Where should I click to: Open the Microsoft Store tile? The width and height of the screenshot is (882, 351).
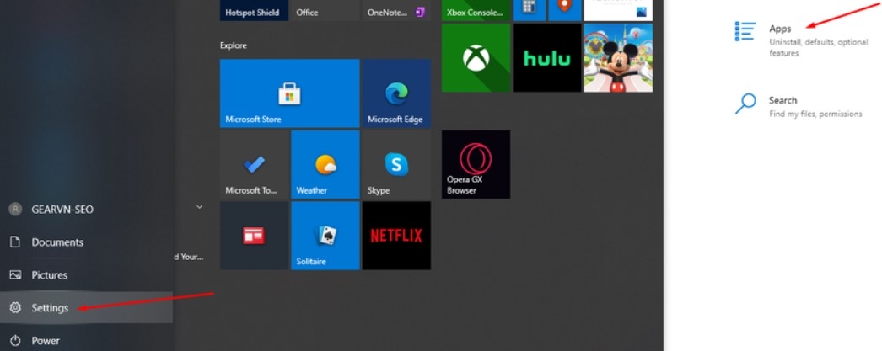coord(289,93)
